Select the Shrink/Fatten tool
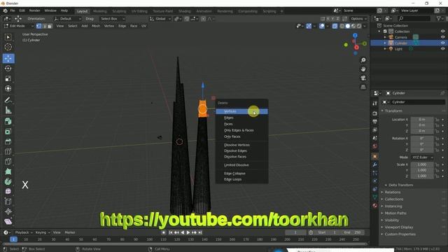 (8, 211)
